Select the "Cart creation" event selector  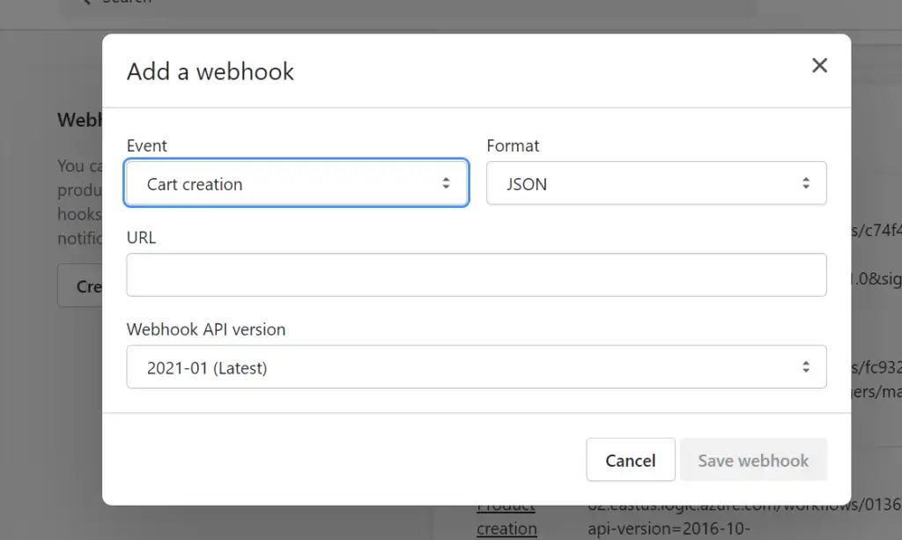tap(296, 183)
